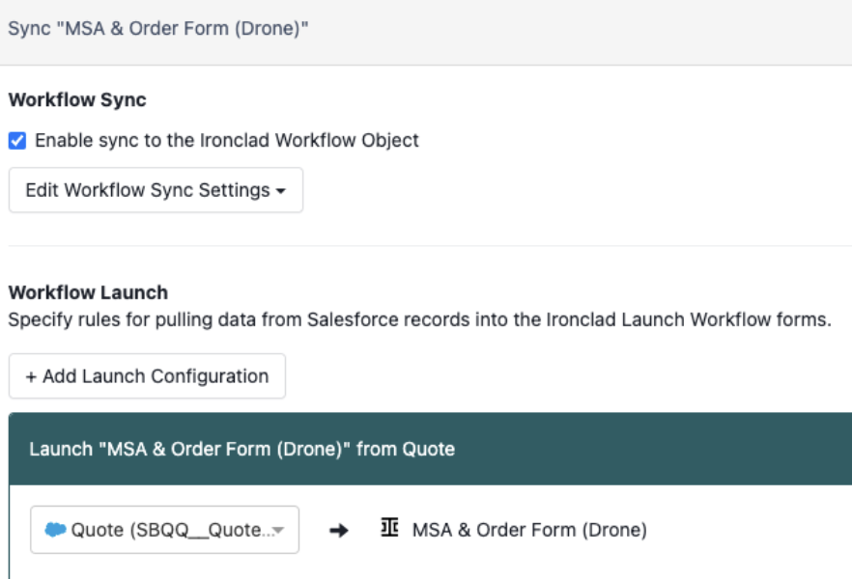Select the Workflow Launch section heading

click(x=88, y=292)
